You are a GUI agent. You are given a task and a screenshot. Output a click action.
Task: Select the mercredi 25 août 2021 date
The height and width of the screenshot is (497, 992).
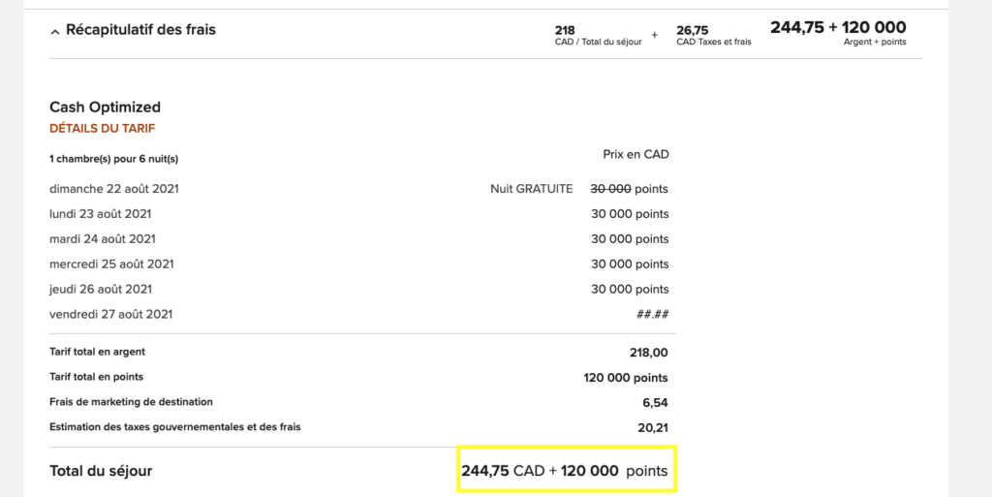(x=111, y=264)
